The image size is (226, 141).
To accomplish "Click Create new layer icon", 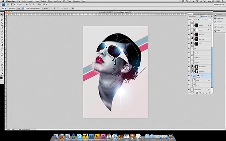I will click(x=206, y=93).
